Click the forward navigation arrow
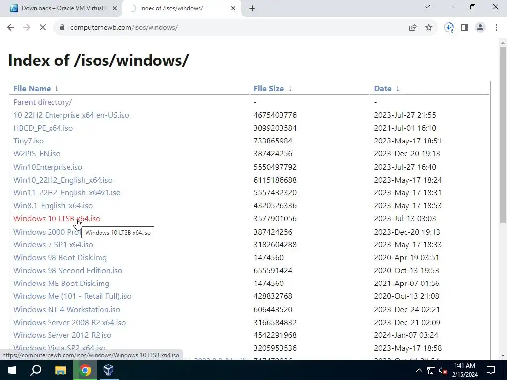 27,28
